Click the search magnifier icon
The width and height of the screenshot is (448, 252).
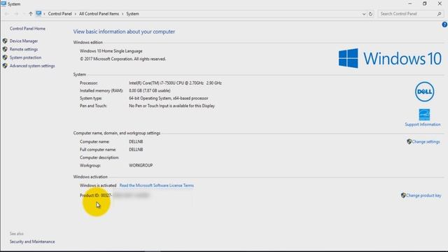(x=439, y=14)
